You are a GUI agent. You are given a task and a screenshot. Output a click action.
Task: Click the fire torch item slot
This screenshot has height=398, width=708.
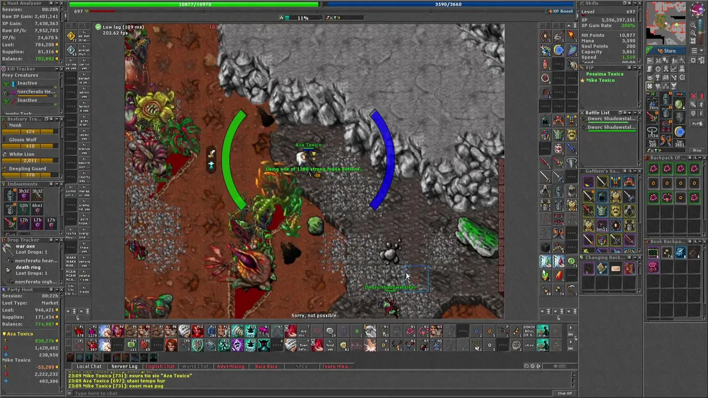click(x=572, y=36)
